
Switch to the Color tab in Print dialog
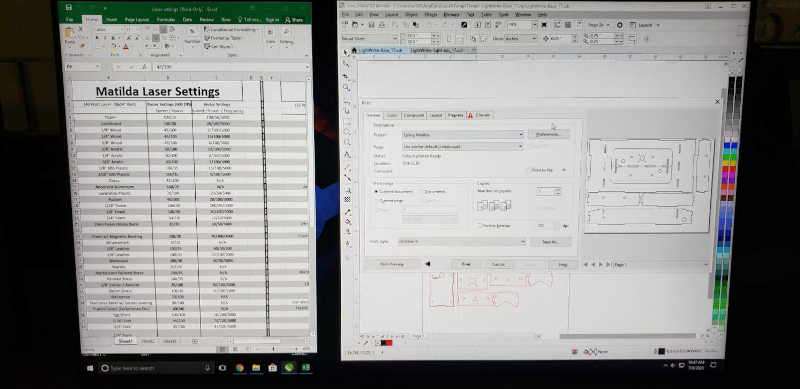[x=393, y=115]
